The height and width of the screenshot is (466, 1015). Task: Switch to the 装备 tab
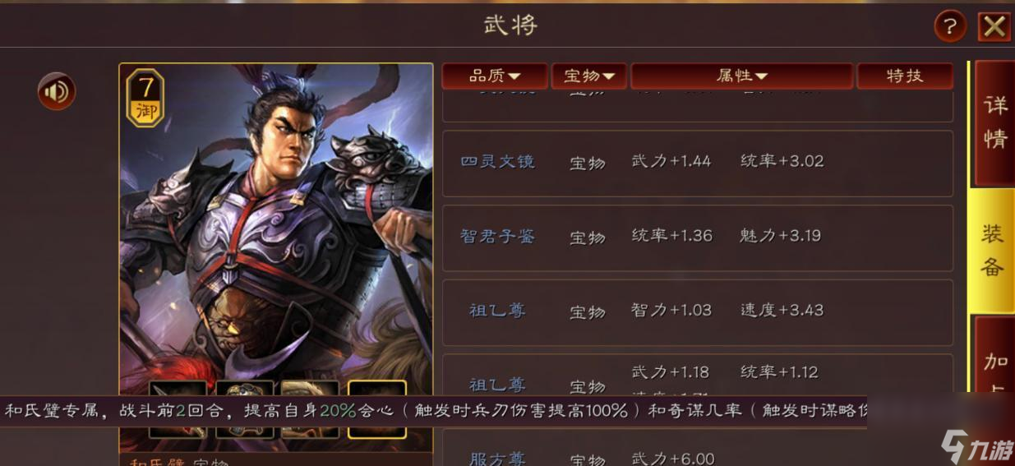click(x=993, y=251)
